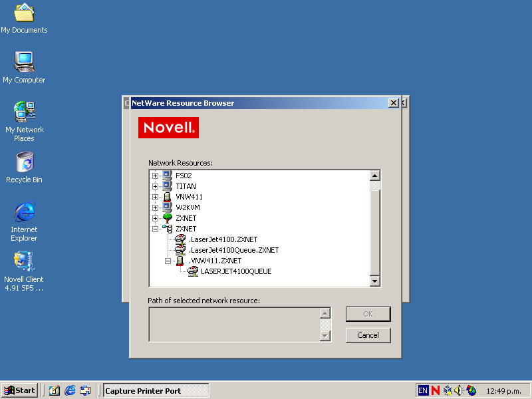Collapse the .VNW411.ZXNET node

168,261
